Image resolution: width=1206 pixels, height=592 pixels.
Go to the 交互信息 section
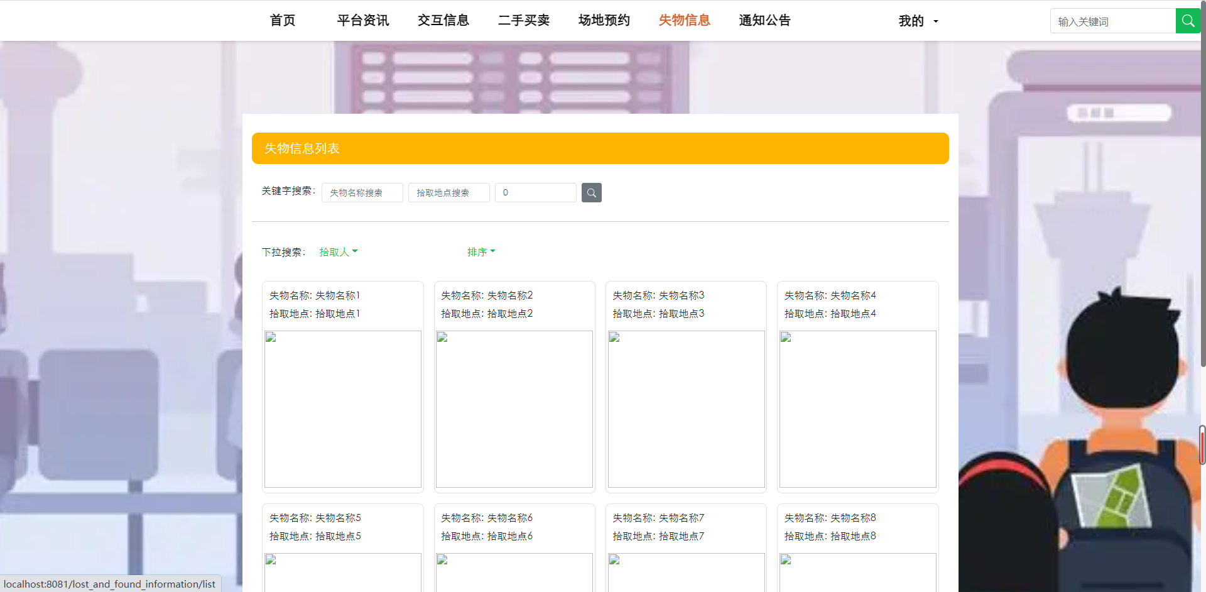443,20
